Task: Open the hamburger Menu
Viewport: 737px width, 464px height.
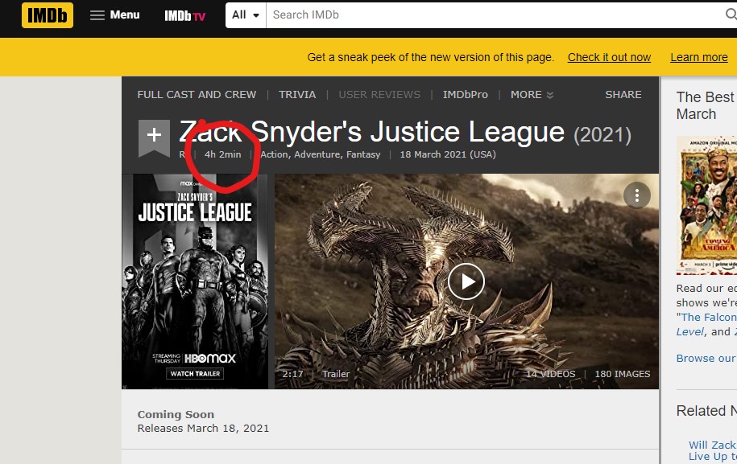Action: [114, 15]
